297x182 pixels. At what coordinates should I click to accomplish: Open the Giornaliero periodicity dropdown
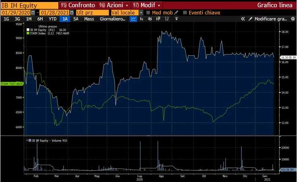point(113,19)
